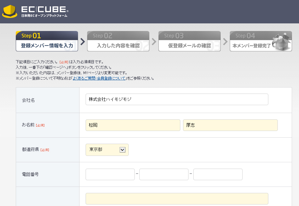Select the Step 02 入力した内容を確認 tab
Image resolution: width=299 pixels, height=206 pixels.
[118, 41]
